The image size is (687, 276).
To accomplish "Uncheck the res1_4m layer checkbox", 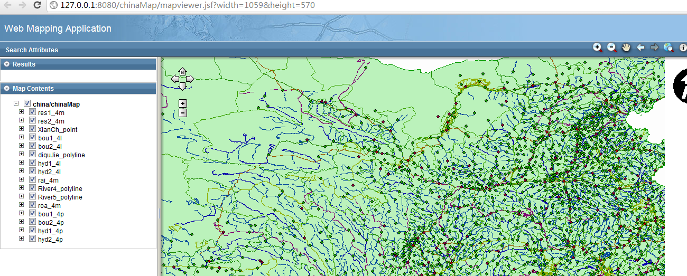I will pos(32,112).
